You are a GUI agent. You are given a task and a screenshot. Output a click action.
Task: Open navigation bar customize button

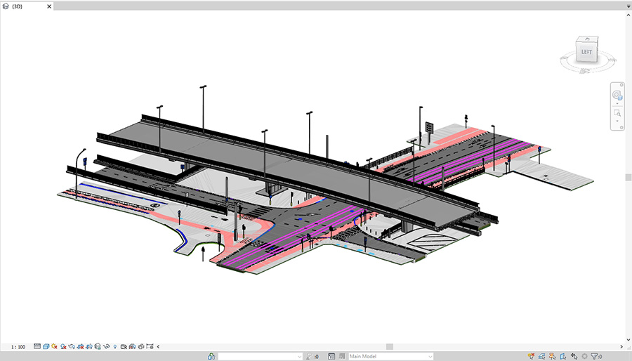(x=621, y=128)
